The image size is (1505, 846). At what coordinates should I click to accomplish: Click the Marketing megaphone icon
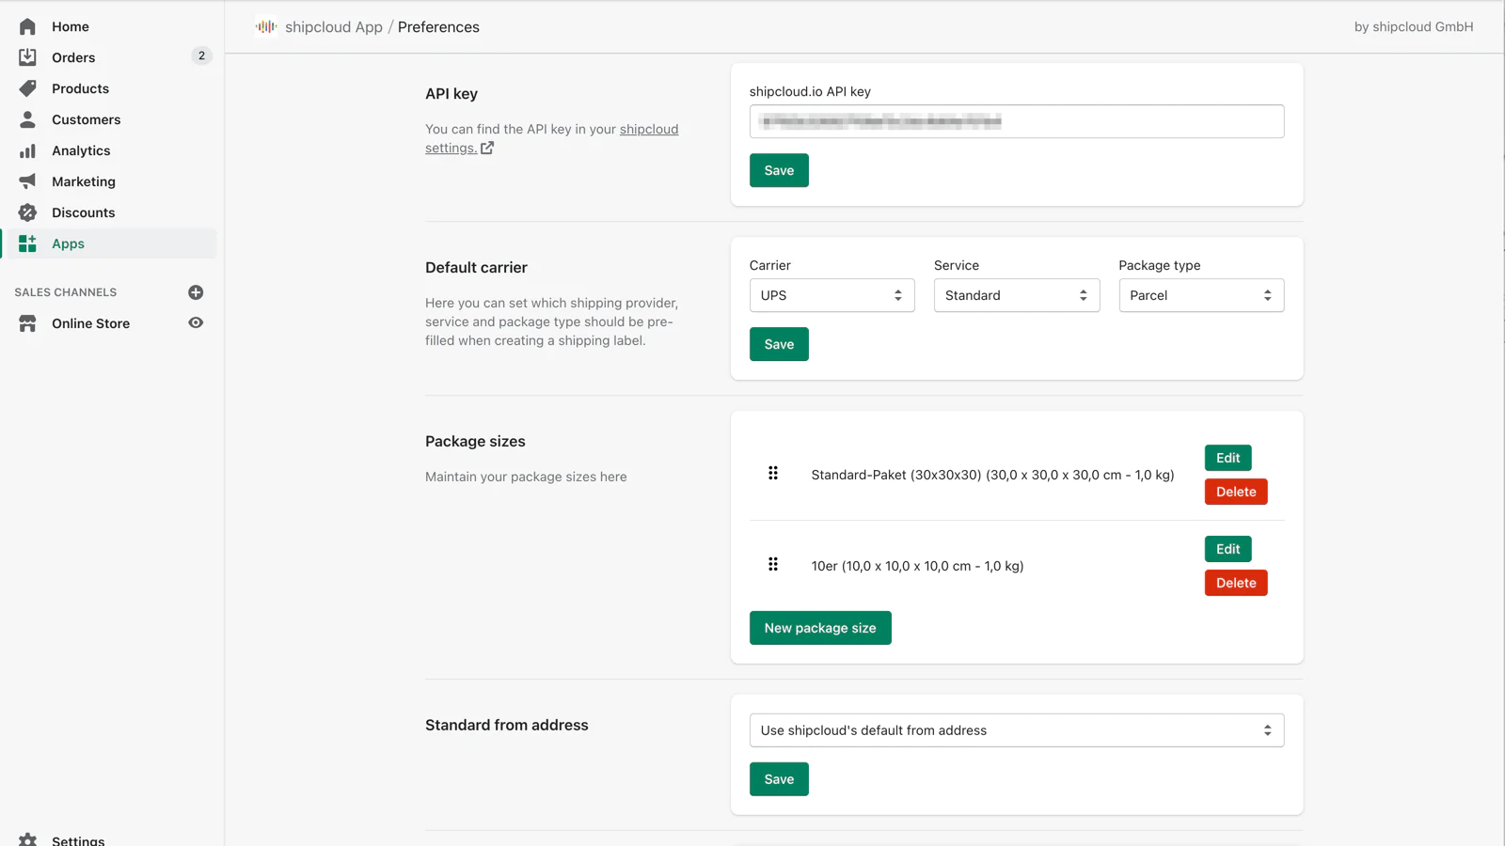pos(27,181)
